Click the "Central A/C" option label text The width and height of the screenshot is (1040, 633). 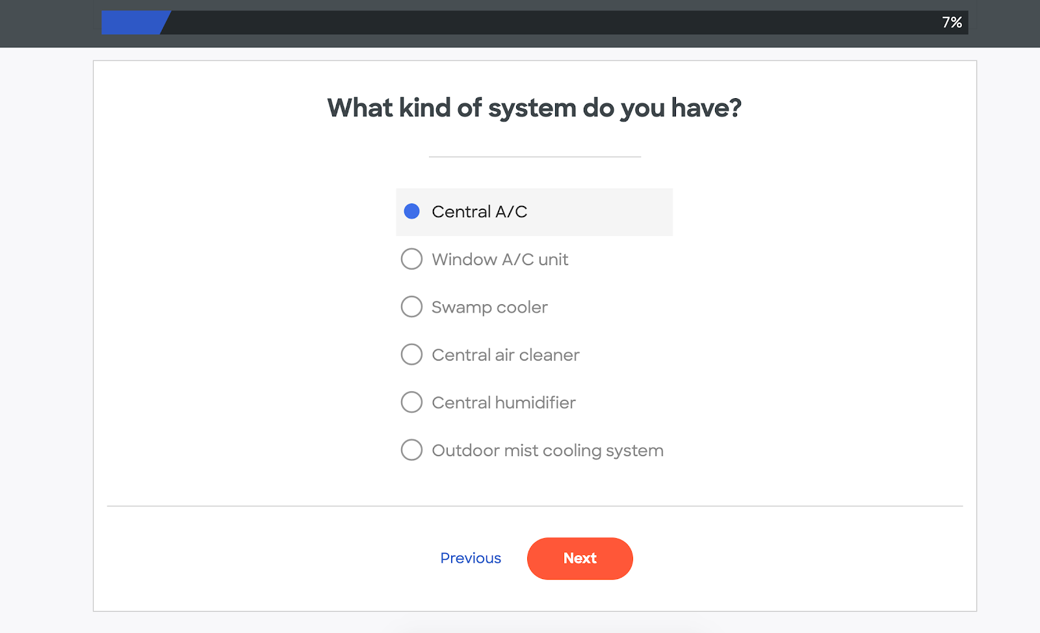479,212
